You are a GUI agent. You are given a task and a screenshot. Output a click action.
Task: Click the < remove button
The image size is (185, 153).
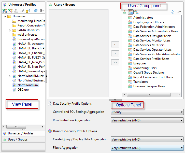pyautogui.click(x=115, y=45)
